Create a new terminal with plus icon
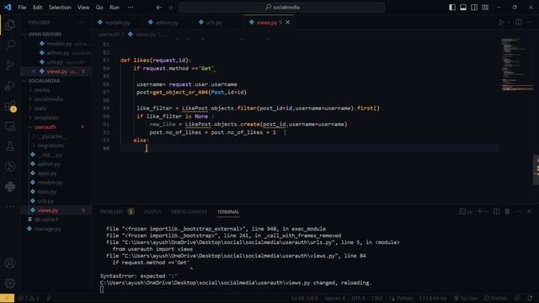This screenshot has height=303, width=539. pyautogui.click(x=479, y=211)
